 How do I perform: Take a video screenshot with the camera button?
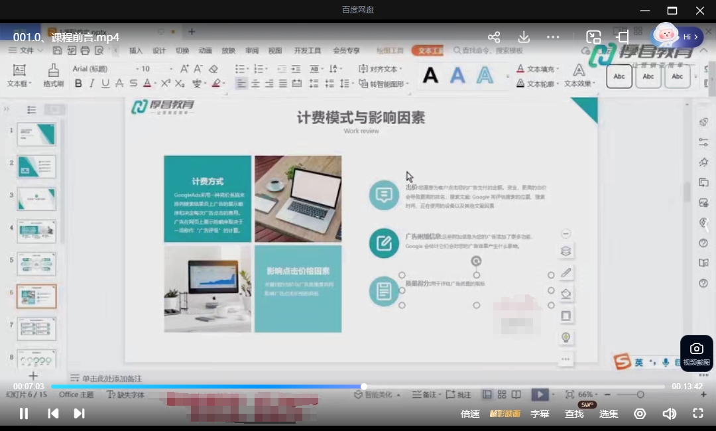coord(696,353)
